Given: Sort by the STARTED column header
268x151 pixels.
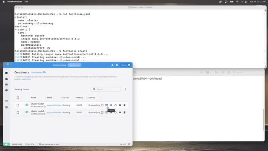Looking at the screenshot, I should click(91, 98).
